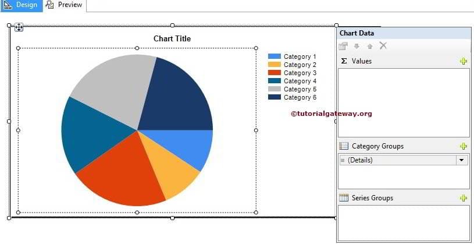474x244 pixels.
Task: Click the Category 5 gray legend swatch
Action: pyautogui.click(x=274, y=89)
